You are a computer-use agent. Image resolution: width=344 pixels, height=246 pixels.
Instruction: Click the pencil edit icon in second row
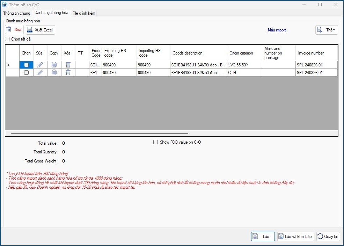click(x=40, y=72)
